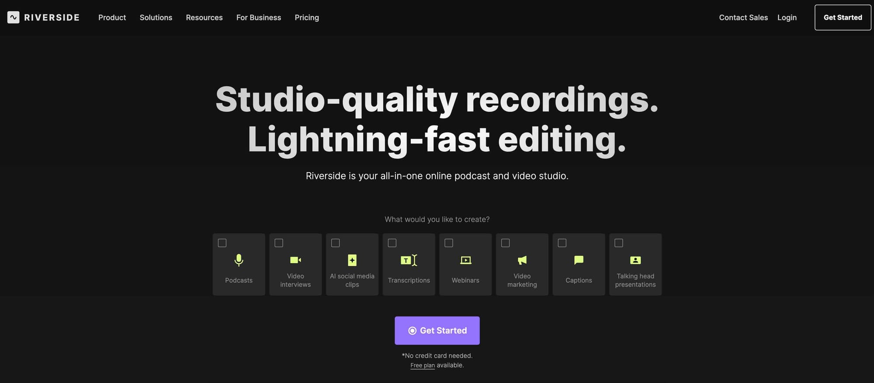Image resolution: width=874 pixels, height=383 pixels.
Task: Select the Captions card label
Action: pos(579,280)
